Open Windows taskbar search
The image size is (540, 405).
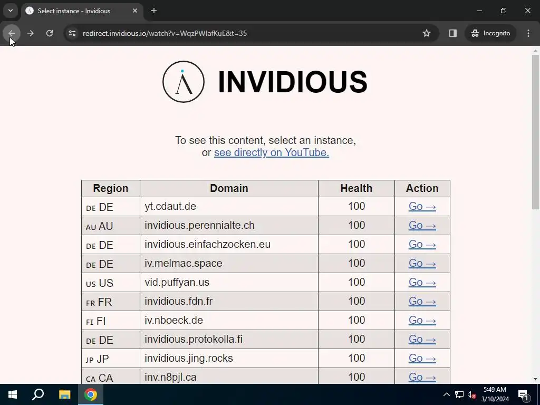pos(38,394)
